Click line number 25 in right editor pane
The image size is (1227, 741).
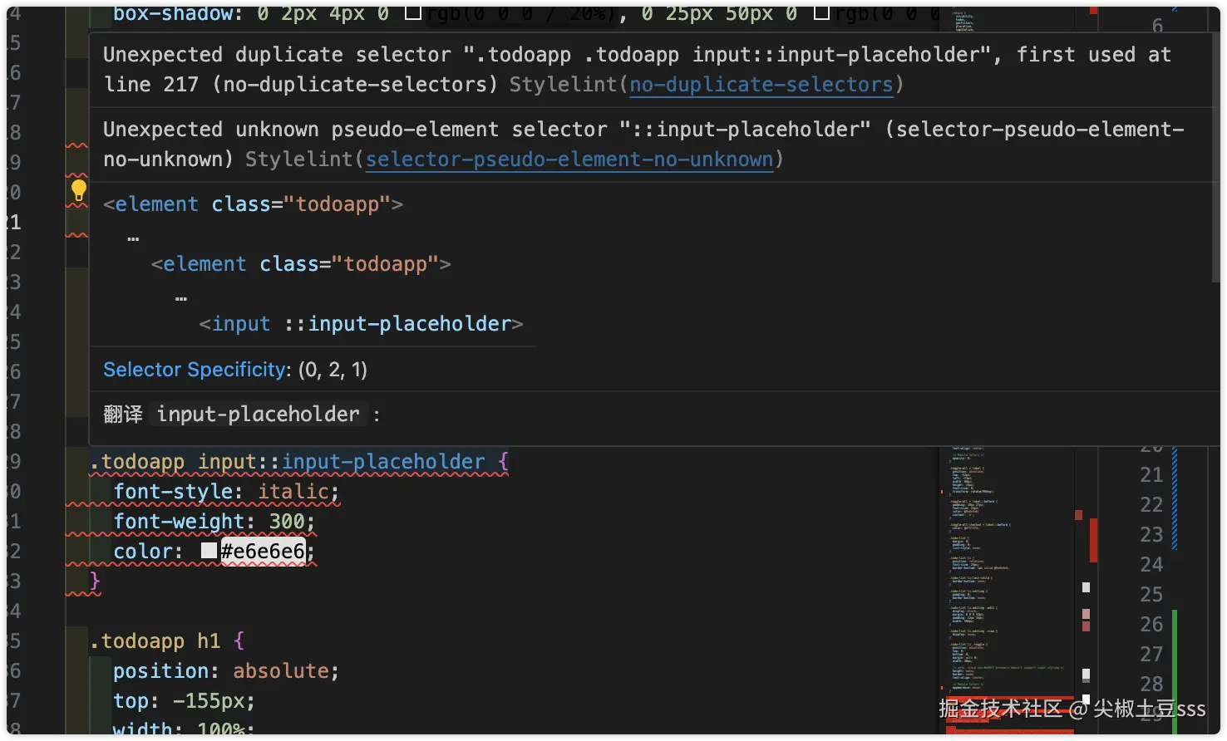coord(1151,595)
